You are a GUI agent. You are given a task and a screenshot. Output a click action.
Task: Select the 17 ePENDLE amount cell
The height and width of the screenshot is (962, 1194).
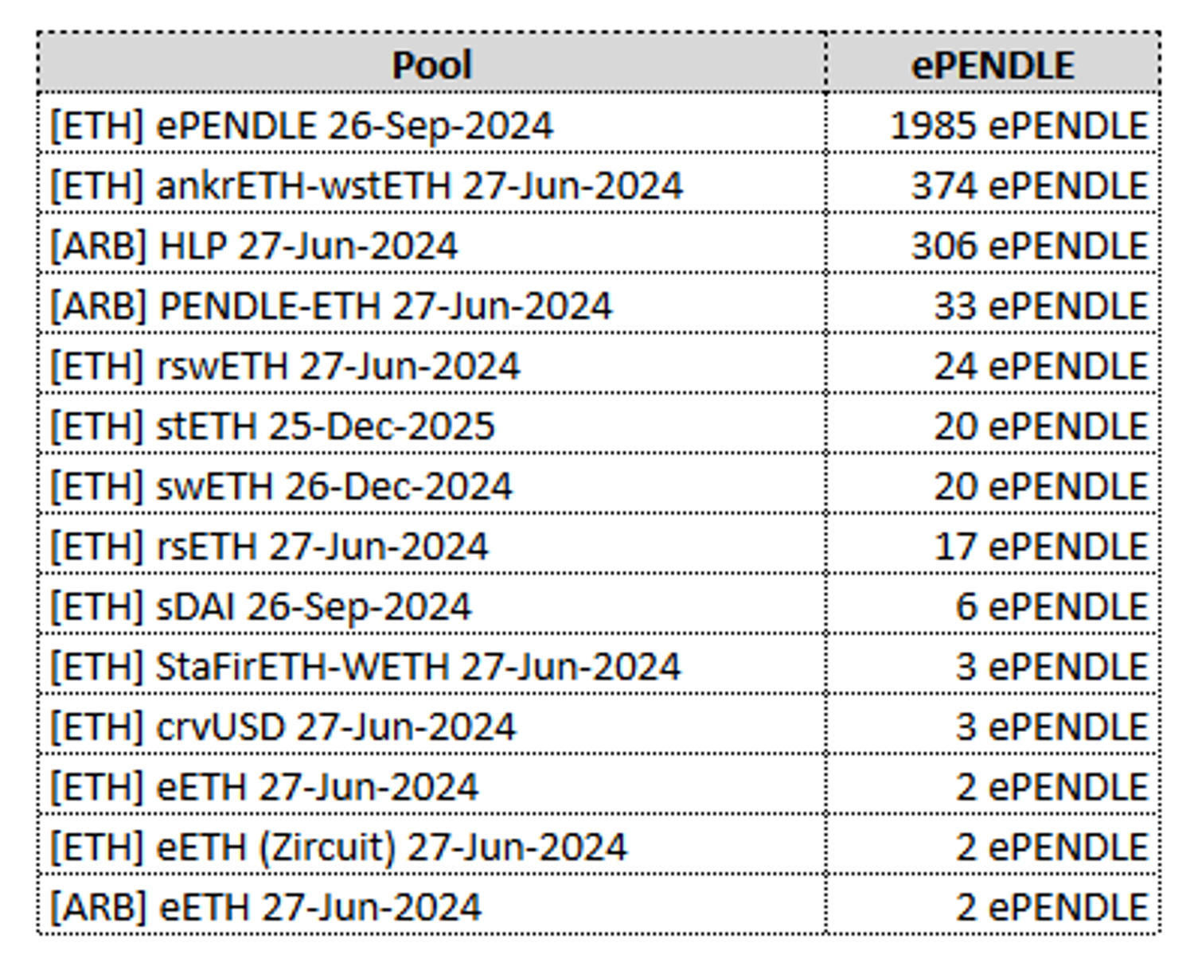(1040, 547)
